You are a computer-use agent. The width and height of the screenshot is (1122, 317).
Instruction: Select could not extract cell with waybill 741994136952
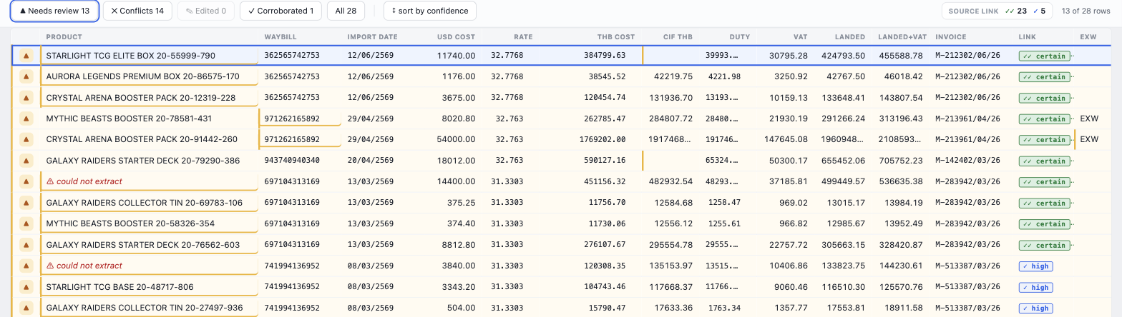tap(149, 266)
